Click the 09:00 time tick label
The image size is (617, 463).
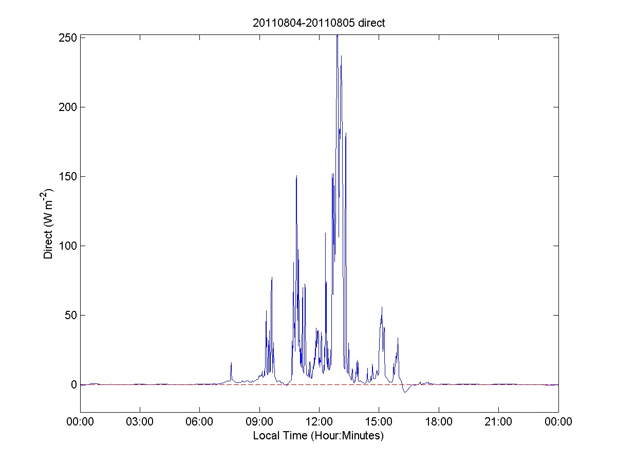[x=259, y=422]
